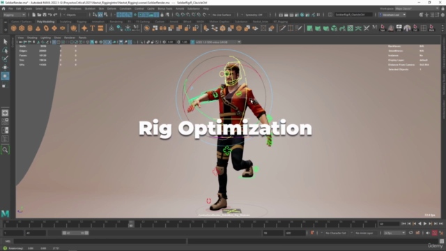This screenshot has height=251, width=446.
Task: Switch to the Animation shelf tab
Action: click(x=98, y=22)
